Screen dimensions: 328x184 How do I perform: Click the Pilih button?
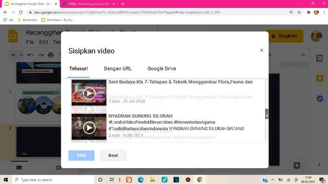coord(81,155)
